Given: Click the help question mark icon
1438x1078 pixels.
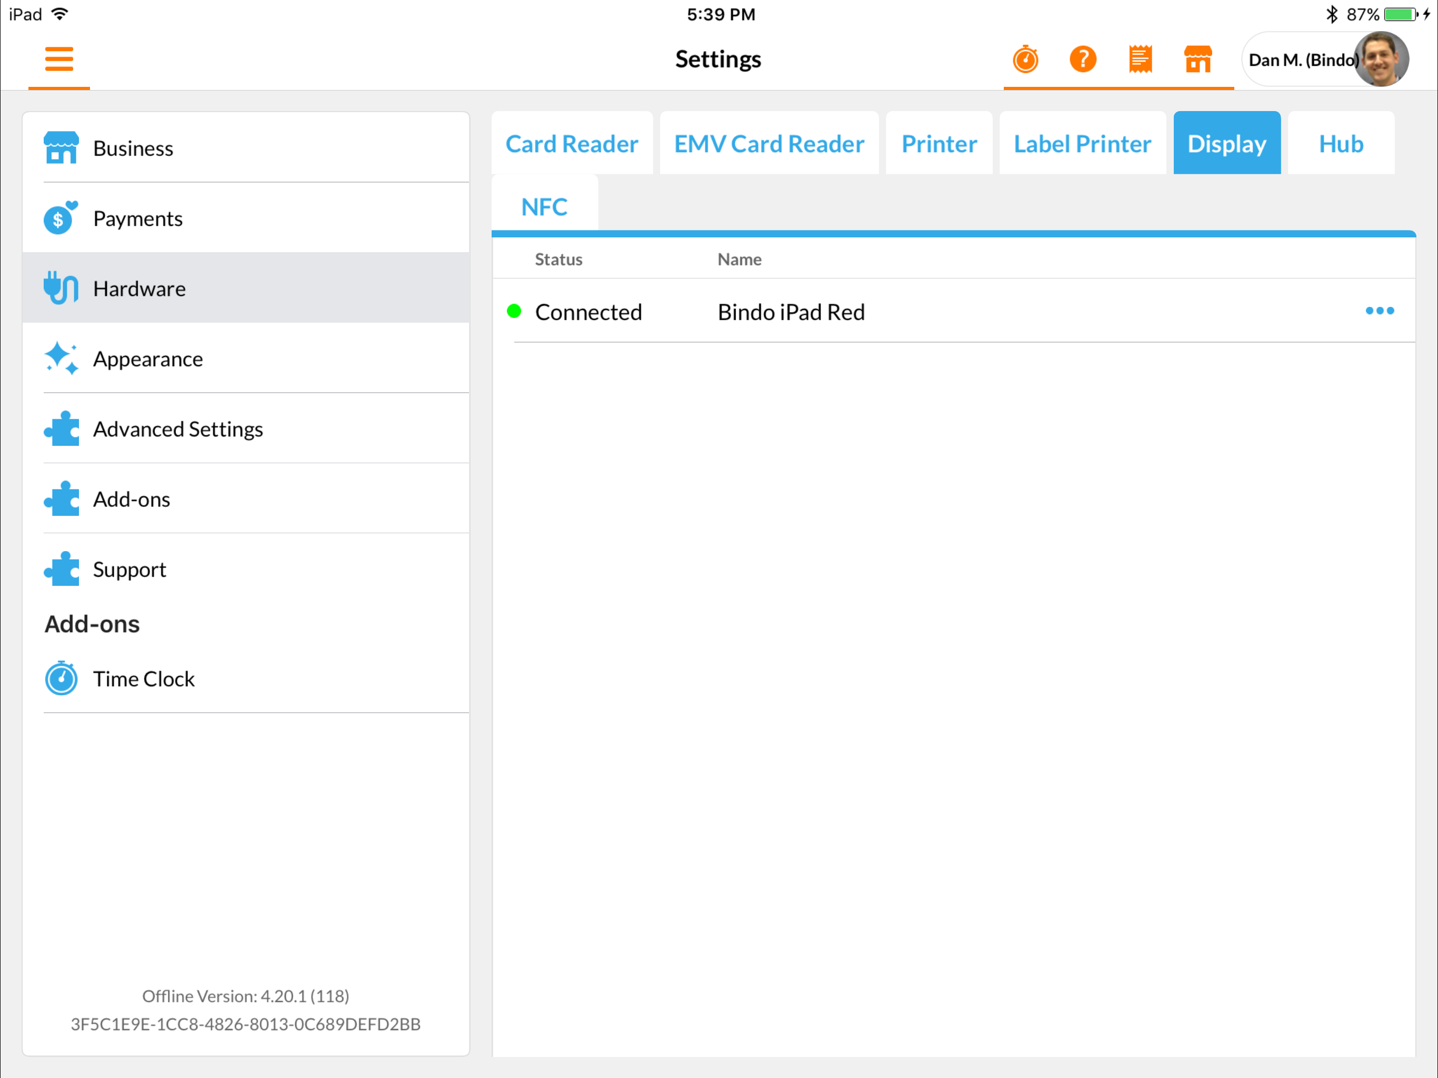Looking at the screenshot, I should [x=1082, y=59].
